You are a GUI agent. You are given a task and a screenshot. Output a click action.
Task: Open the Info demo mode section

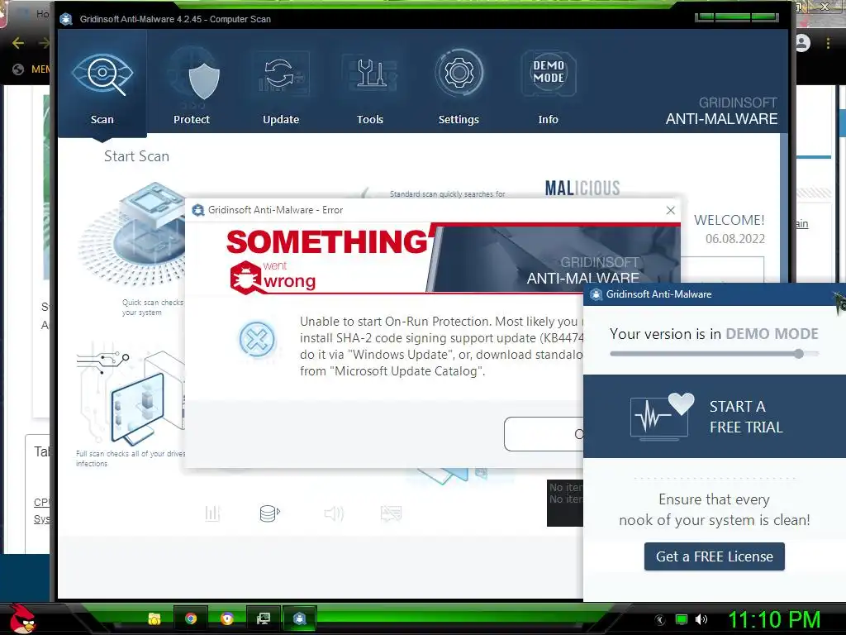click(549, 86)
